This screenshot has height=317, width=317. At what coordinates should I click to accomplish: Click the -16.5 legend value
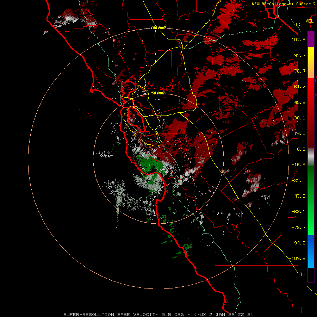pos(298,165)
